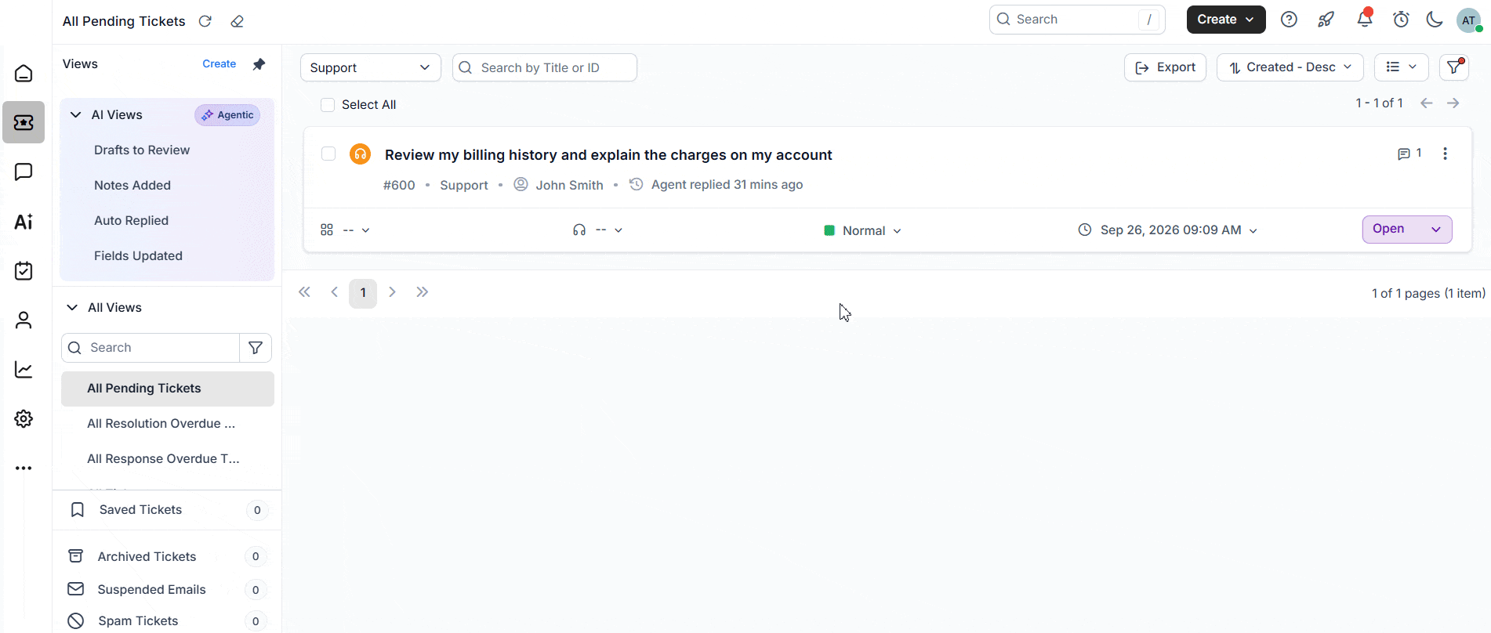Open the alarm clock reminders icon

point(1402,20)
